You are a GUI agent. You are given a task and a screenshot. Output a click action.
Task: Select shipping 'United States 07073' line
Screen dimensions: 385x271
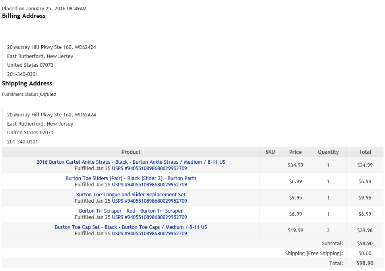(x=30, y=133)
